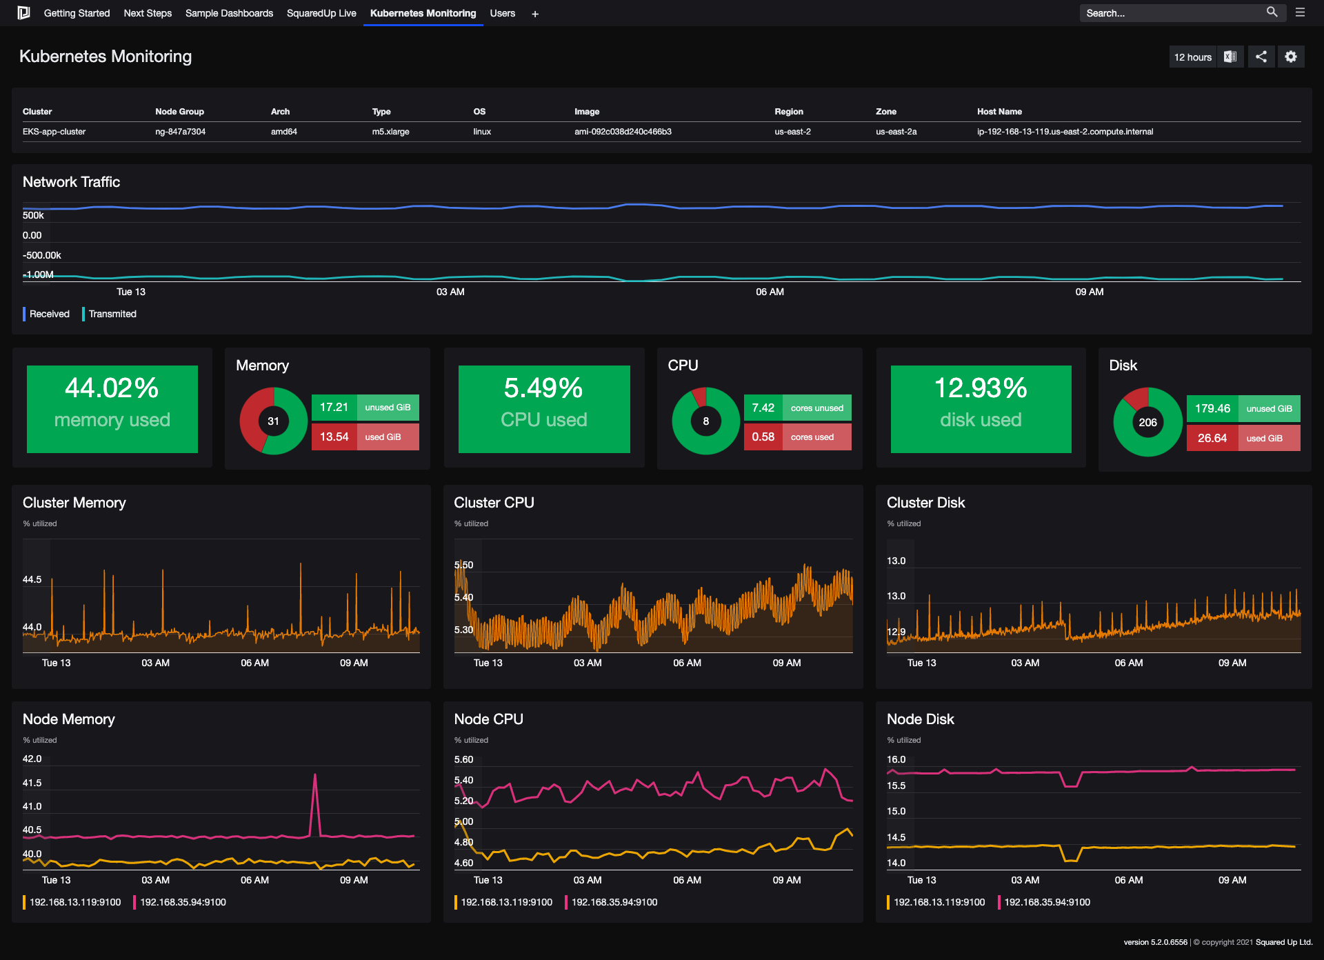Viewport: 1324px width, 960px height.
Task: Open the 12 hours timeframe selector
Action: [x=1192, y=57]
